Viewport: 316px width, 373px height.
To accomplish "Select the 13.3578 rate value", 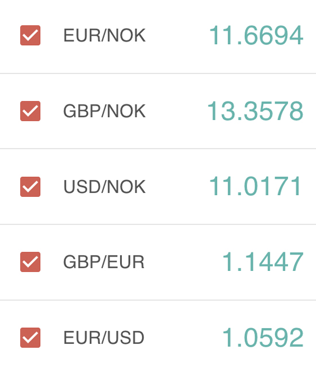I will pos(255,111).
